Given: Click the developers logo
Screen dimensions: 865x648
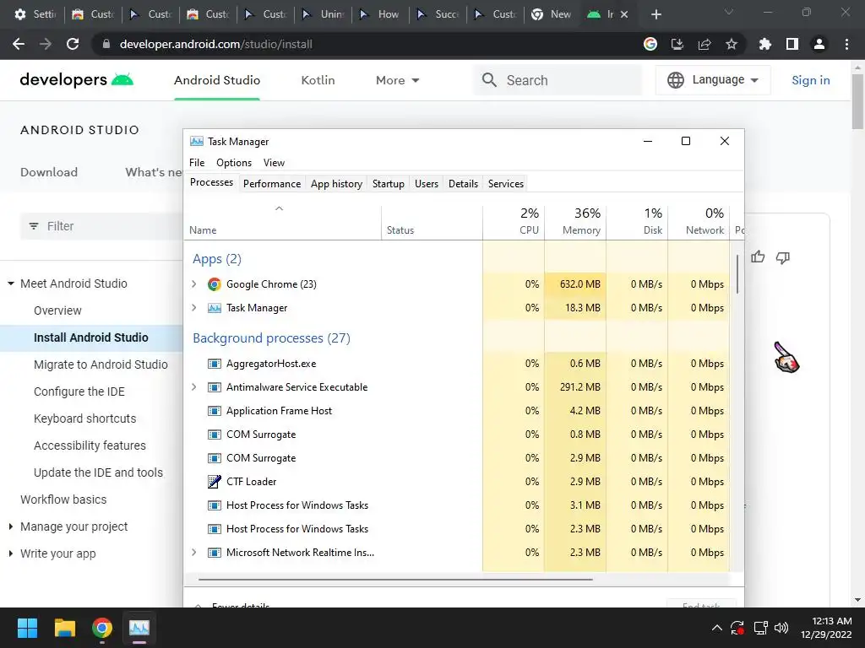Looking at the screenshot, I should [x=76, y=80].
